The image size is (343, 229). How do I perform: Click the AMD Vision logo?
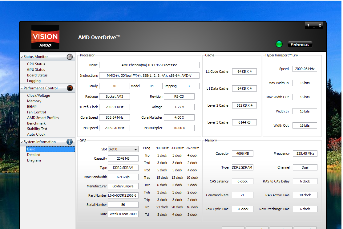click(x=45, y=37)
